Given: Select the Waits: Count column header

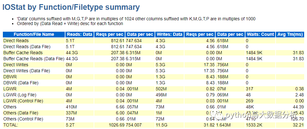Looking at the screenshot, I should tap(260, 35).
